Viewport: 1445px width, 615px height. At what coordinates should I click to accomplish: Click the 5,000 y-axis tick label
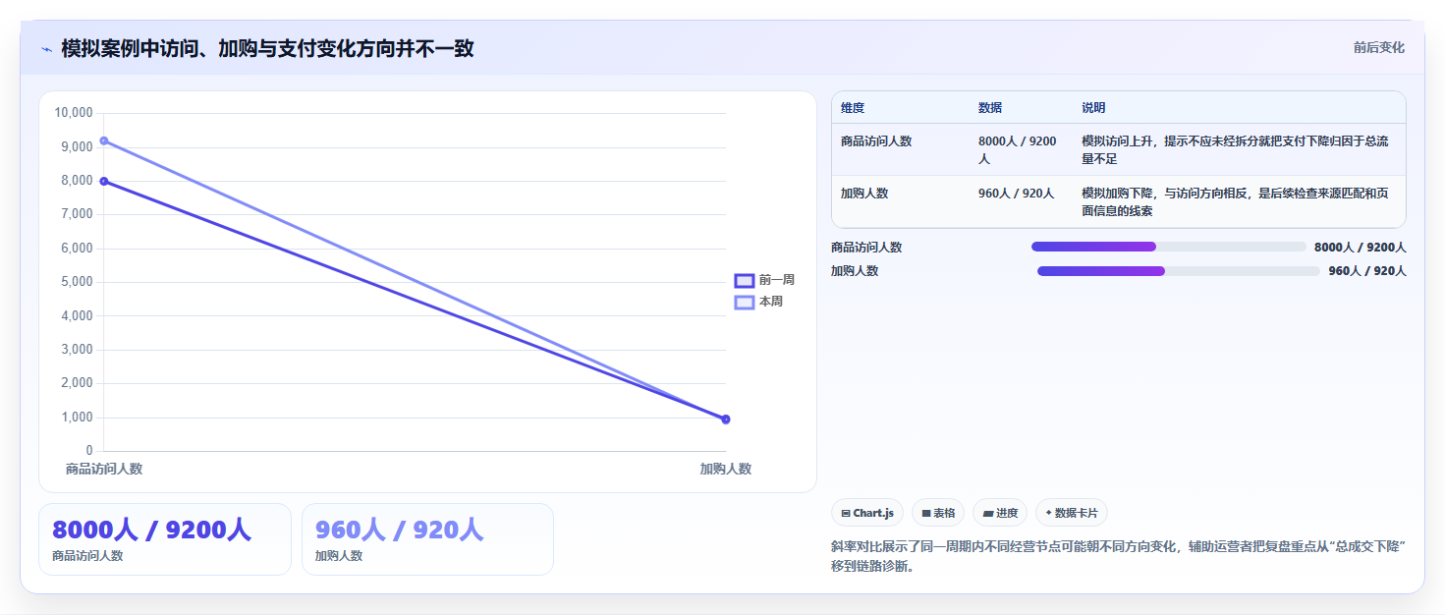[x=77, y=282]
